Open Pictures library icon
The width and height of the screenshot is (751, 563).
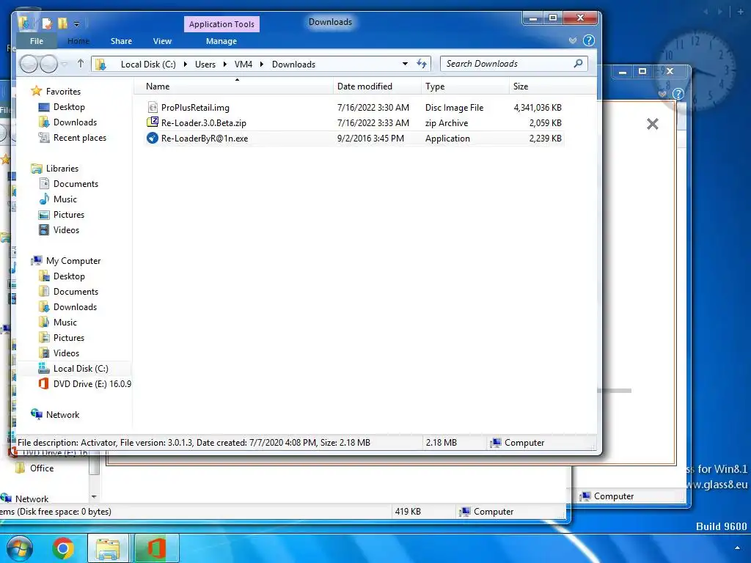click(43, 215)
